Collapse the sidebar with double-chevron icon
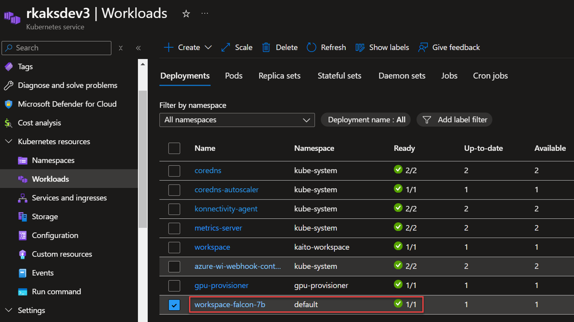 [x=138, y=48]
